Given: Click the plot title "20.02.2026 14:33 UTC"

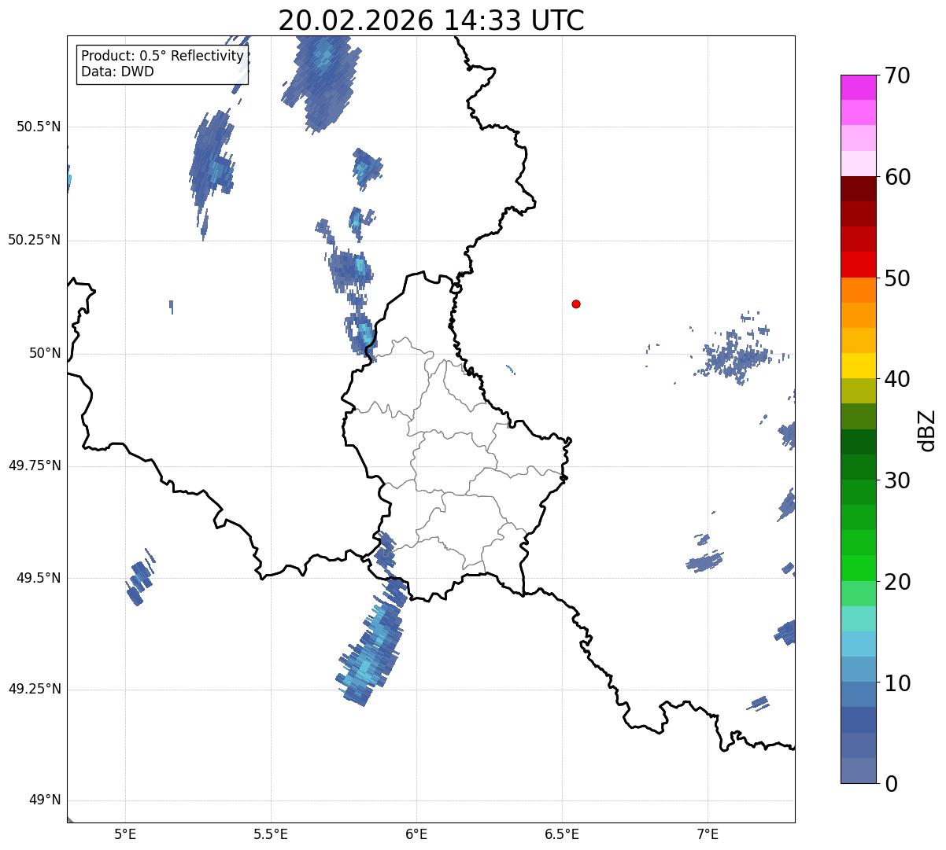Looking at the screenshot, I should click(431, 20).
